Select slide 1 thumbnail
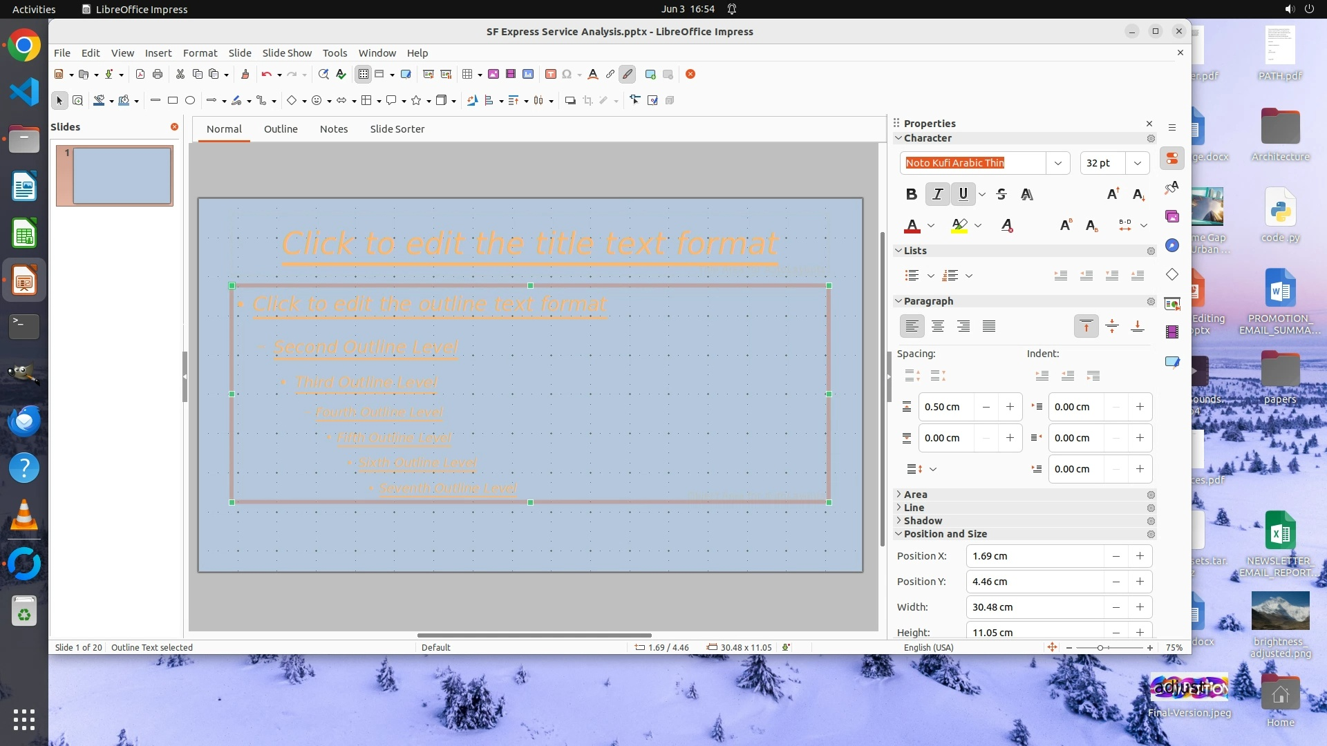The height and width of the screenshot is (746, 1327). [115, 175]
